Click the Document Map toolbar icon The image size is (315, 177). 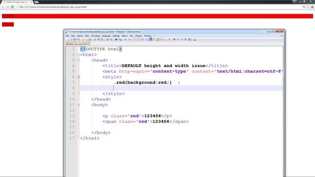coord(158,39)
